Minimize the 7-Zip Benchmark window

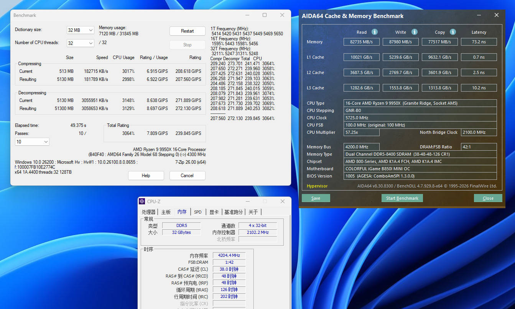(247, 15)
